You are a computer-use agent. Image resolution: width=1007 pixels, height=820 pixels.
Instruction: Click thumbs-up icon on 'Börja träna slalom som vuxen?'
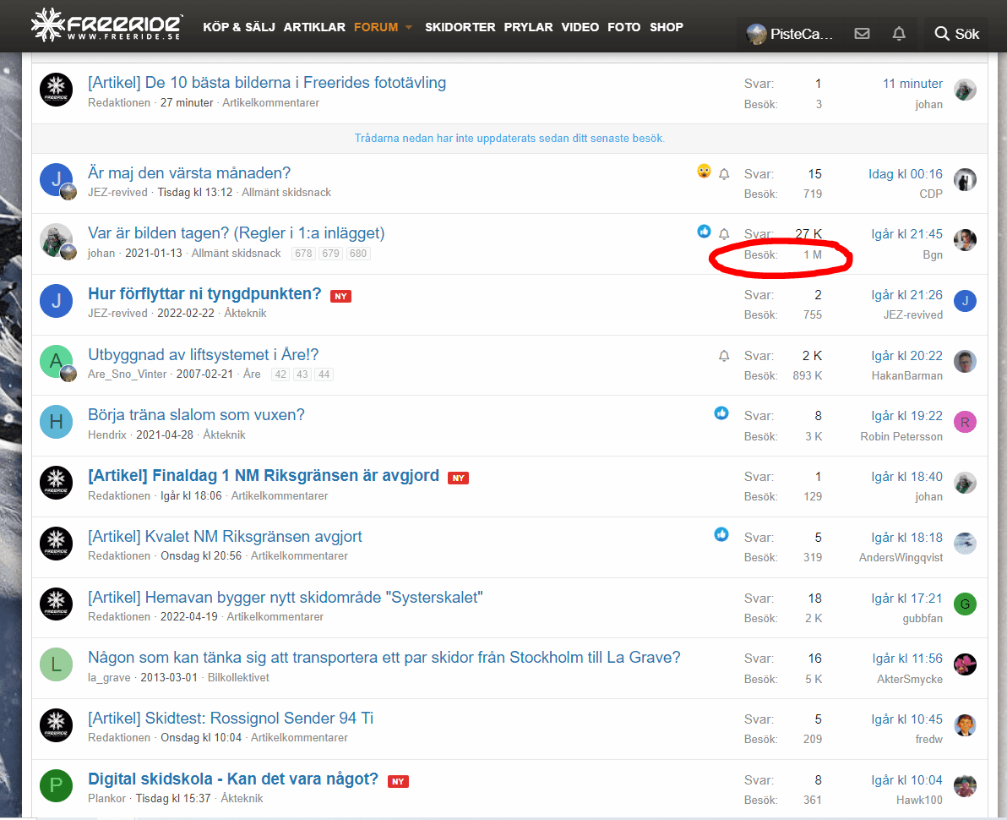721,413
